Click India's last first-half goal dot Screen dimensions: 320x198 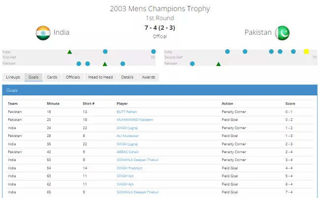click(153, 52)
